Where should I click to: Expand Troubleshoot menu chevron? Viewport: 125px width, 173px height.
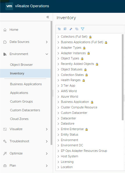click(47, 141)
